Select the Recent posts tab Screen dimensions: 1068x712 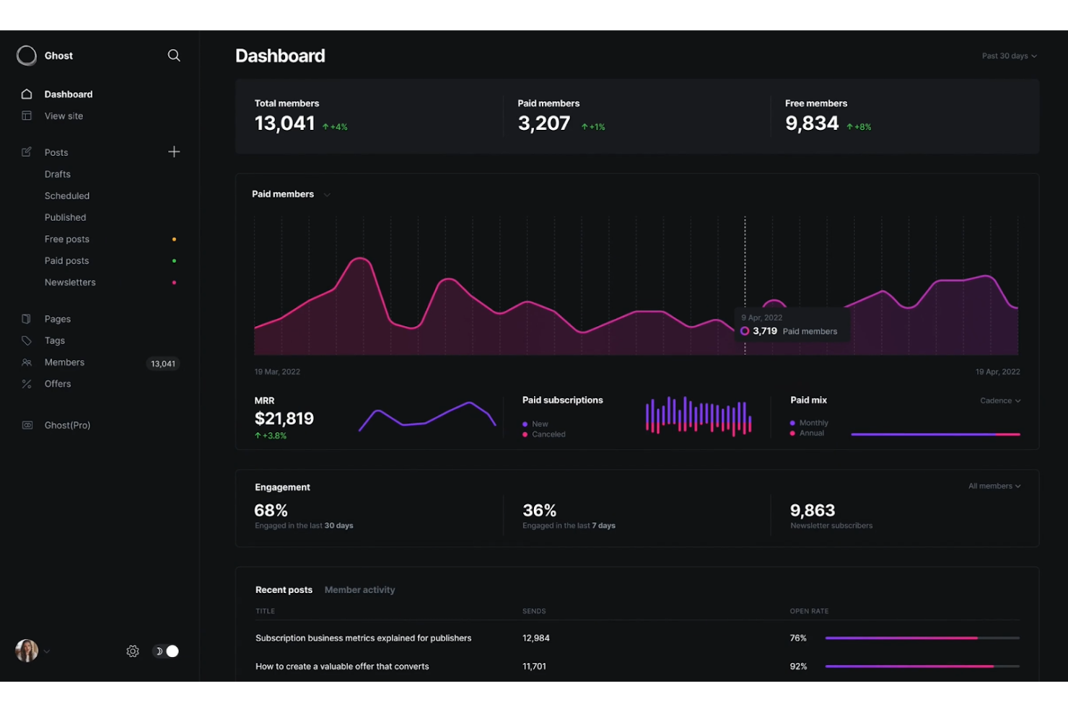point(284,590)
